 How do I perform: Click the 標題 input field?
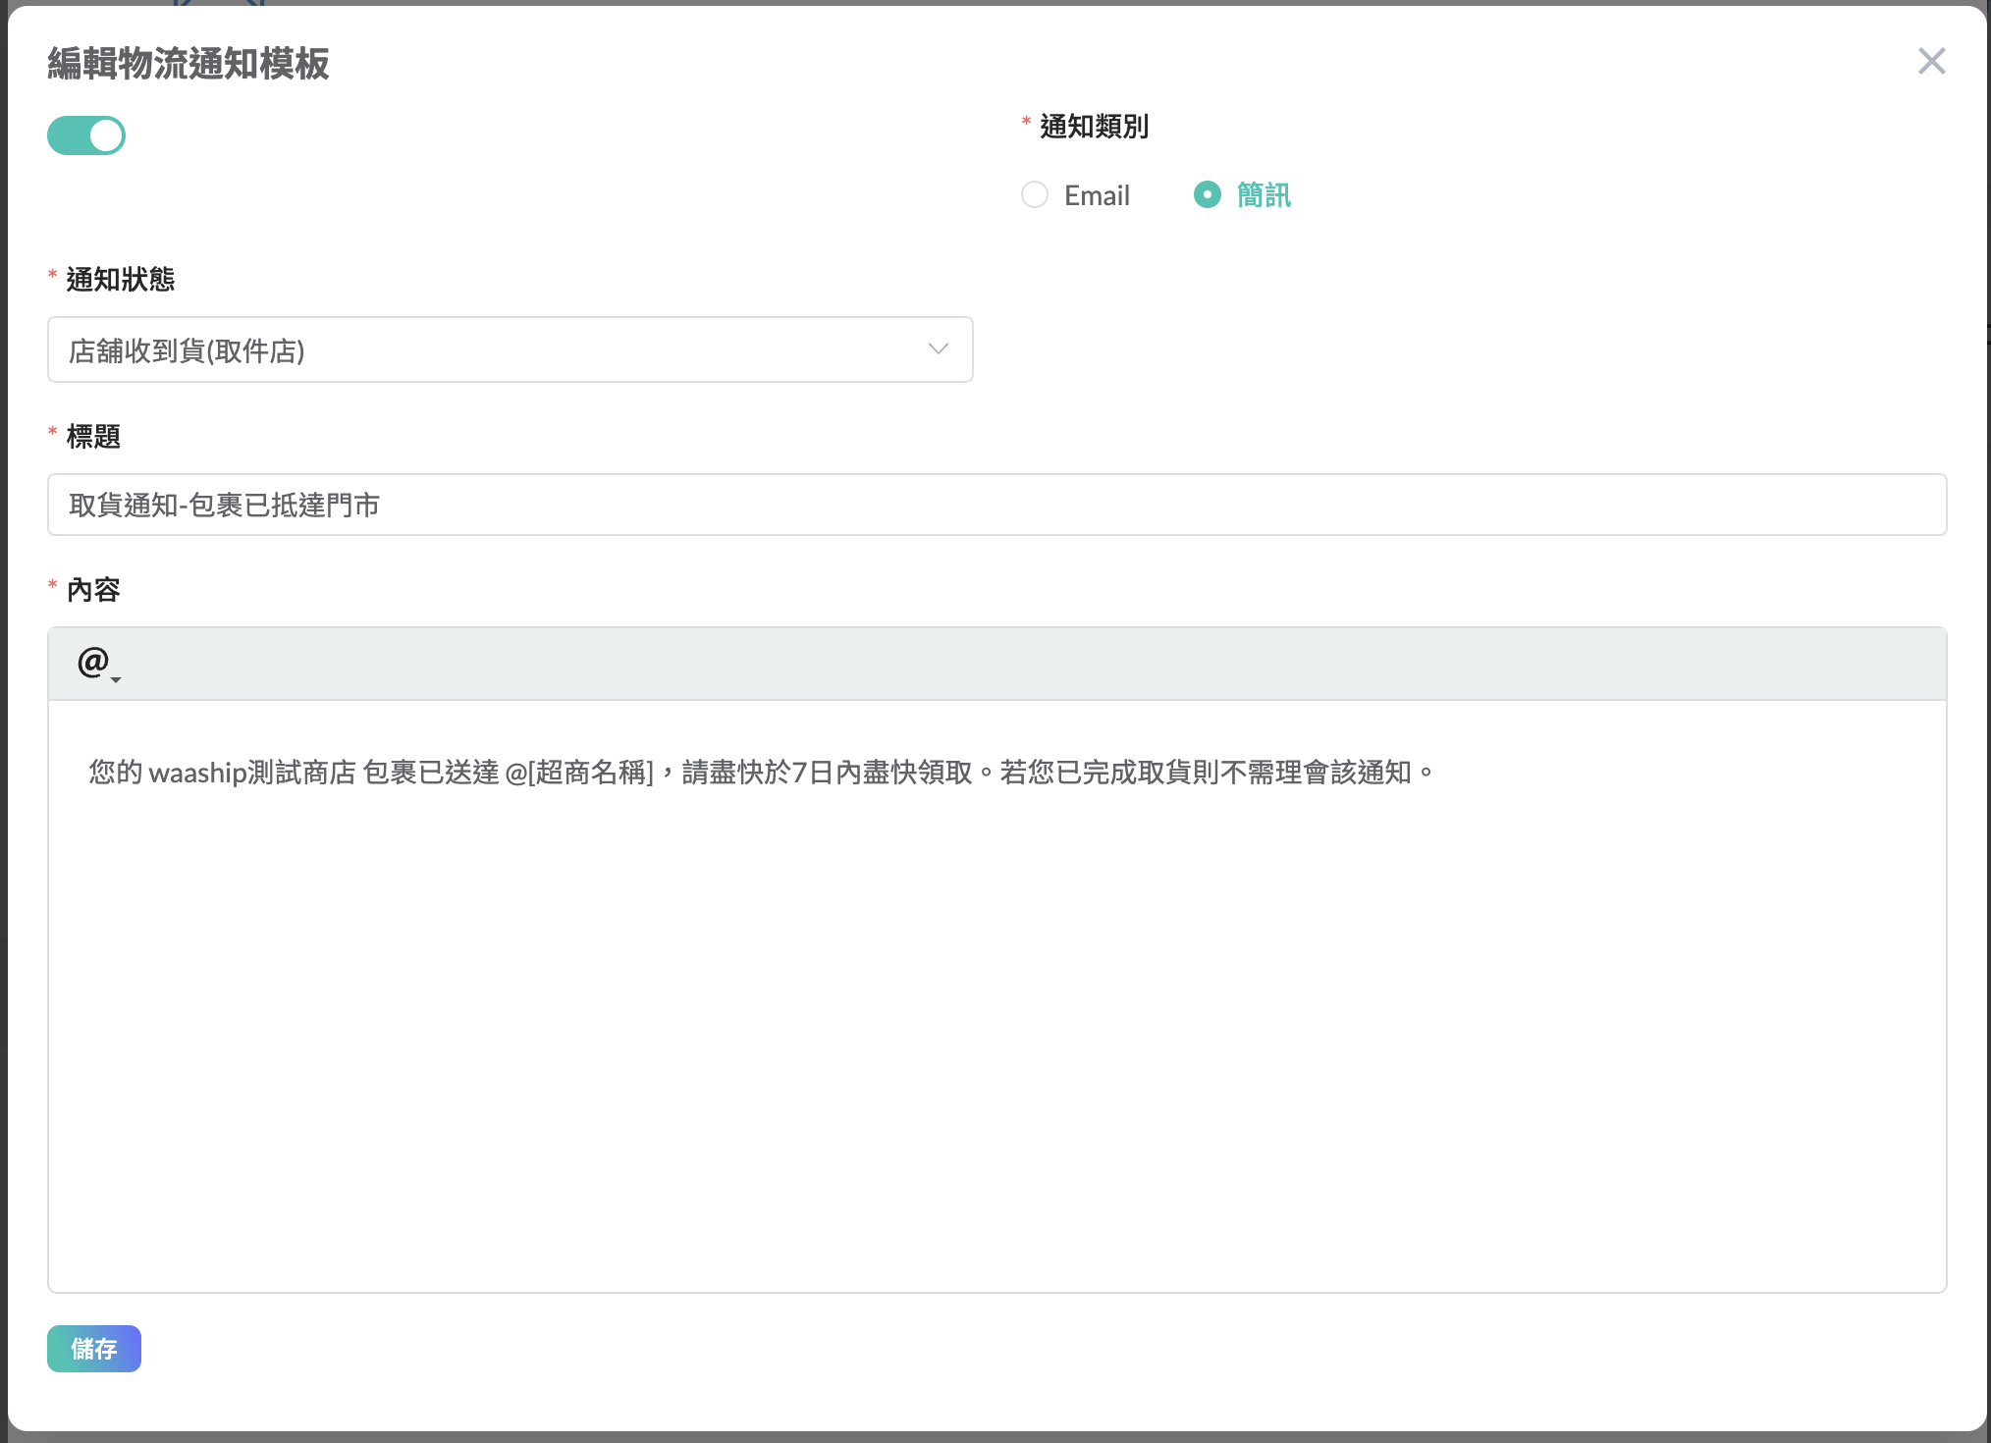[995, 505]
